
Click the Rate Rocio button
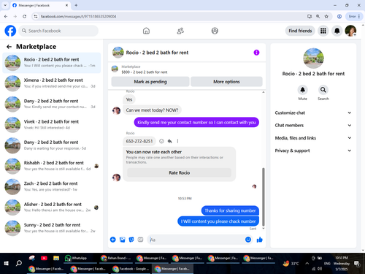[180, 172]
